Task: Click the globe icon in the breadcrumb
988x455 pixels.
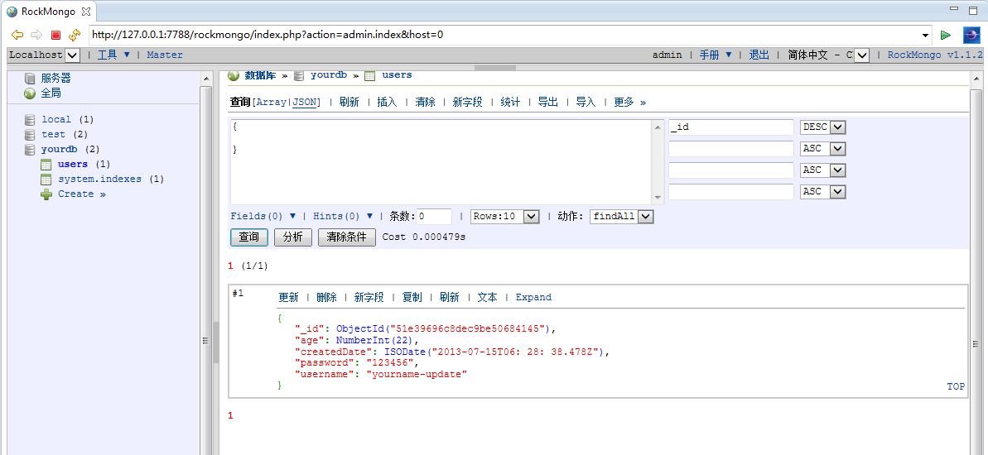Action: coord(234,75)
